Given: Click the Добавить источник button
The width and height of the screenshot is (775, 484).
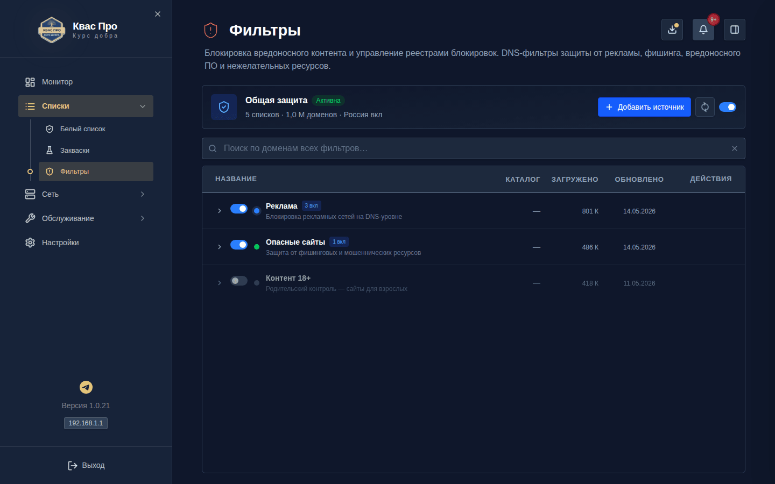Looking at the screenshot, I should click(644, 107).
